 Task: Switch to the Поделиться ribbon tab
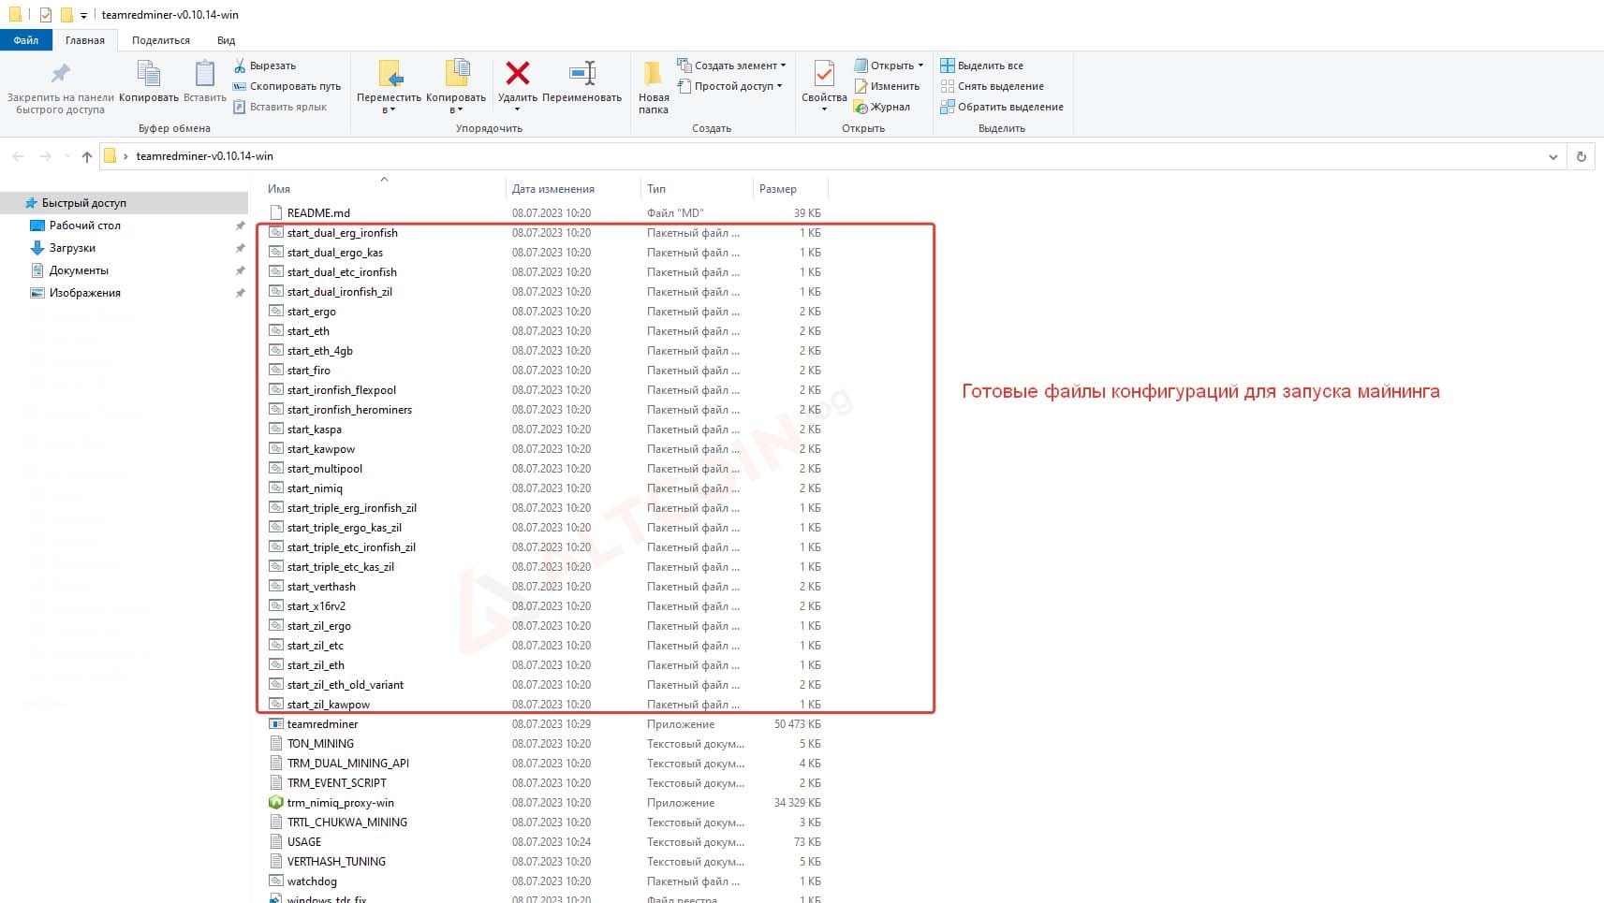[161, 40]
